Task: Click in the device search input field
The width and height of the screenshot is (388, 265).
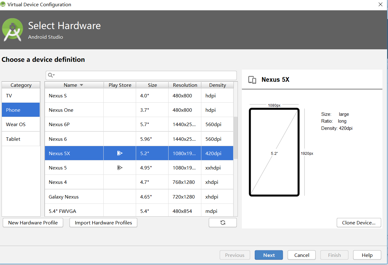Action: click(x=141, y=75)
